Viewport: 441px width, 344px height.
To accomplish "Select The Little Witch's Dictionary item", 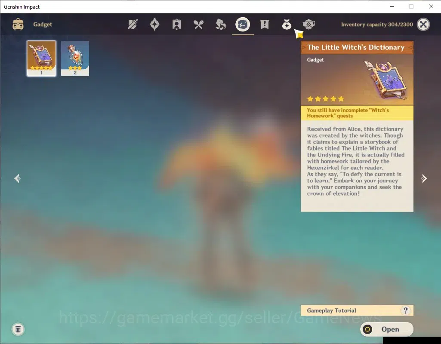I will click(x=41, y=58).
